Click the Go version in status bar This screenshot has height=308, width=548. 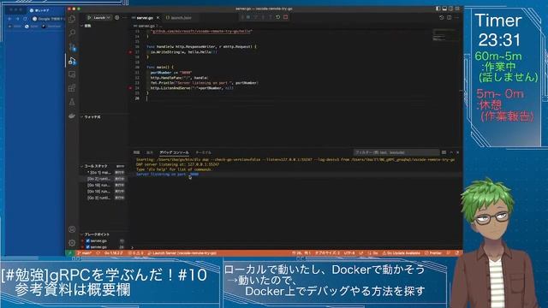point(114,253)
